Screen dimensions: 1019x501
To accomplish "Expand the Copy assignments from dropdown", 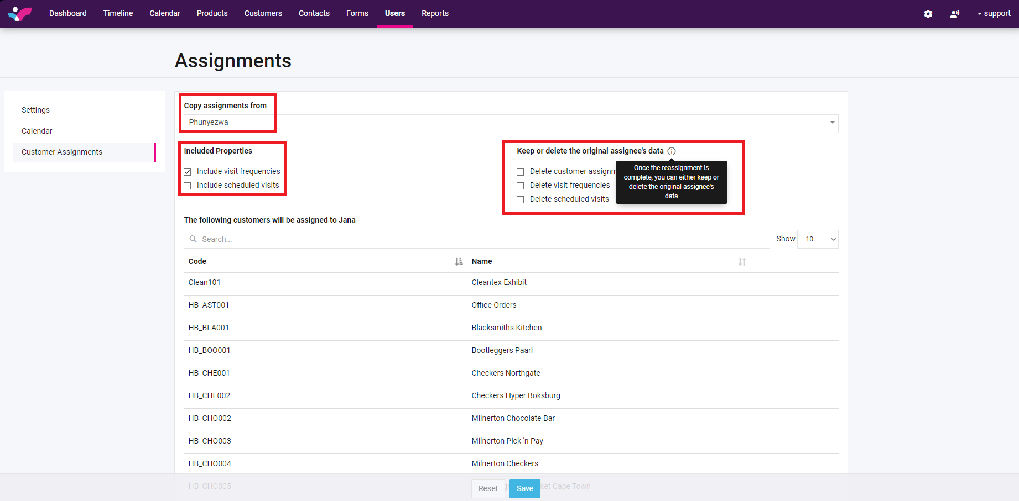I will pyautogui.click(x=831, y=123).
